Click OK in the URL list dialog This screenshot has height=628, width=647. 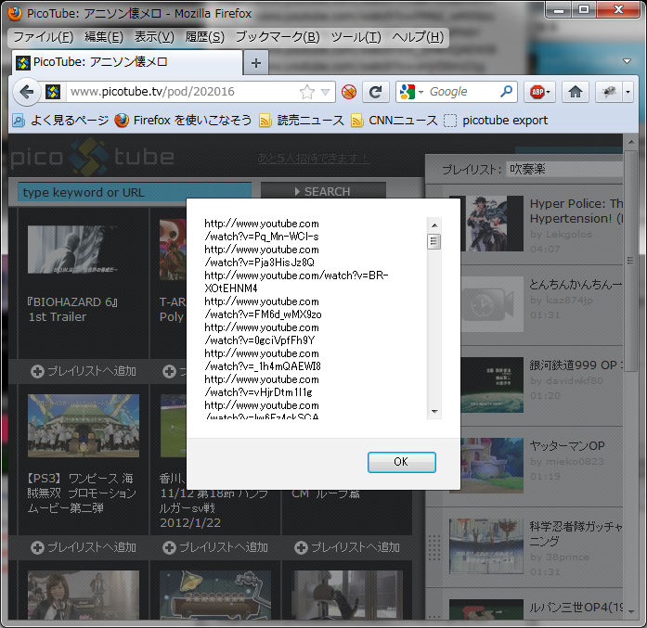tap(402, 462)
